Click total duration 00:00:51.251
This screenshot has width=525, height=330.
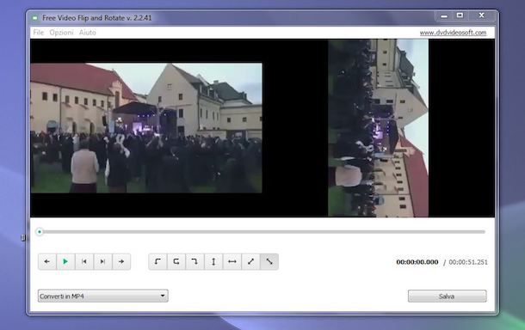468,262
